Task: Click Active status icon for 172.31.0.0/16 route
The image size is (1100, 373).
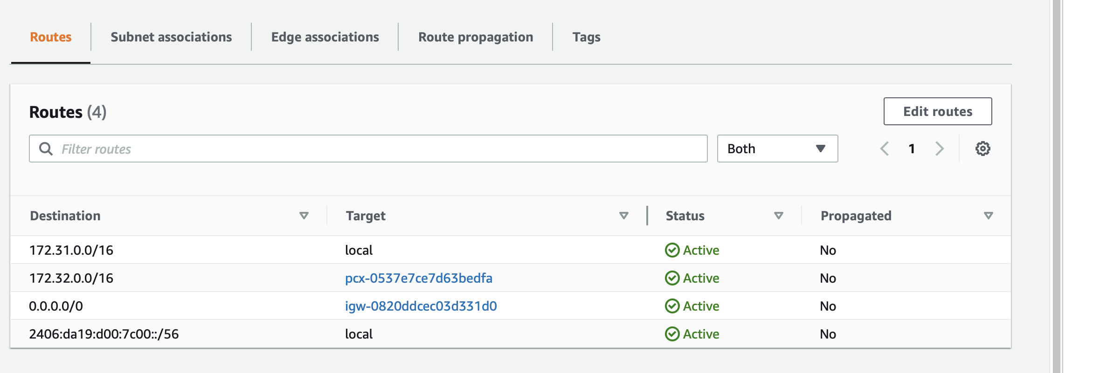Action: (672, 250)
